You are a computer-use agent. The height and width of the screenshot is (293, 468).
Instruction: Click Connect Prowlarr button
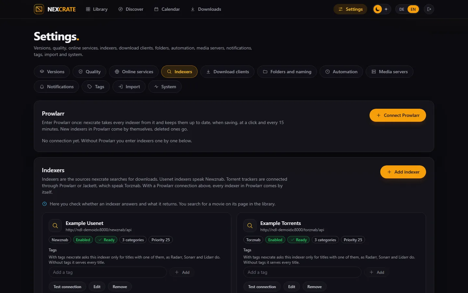398,115
